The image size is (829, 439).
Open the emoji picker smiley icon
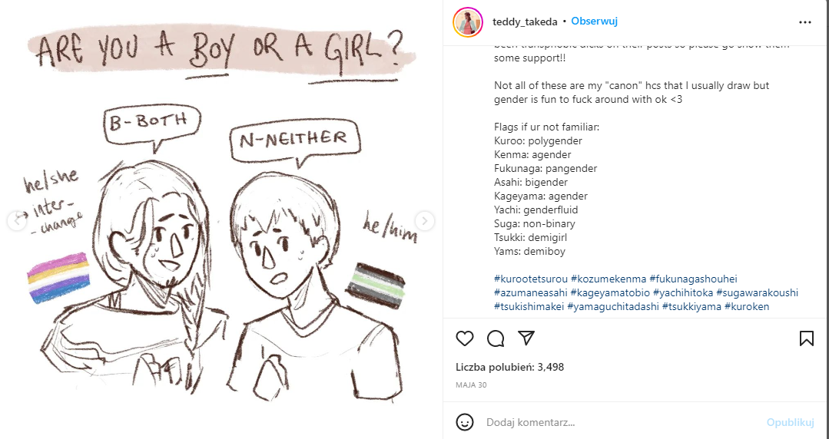point(465,422)
